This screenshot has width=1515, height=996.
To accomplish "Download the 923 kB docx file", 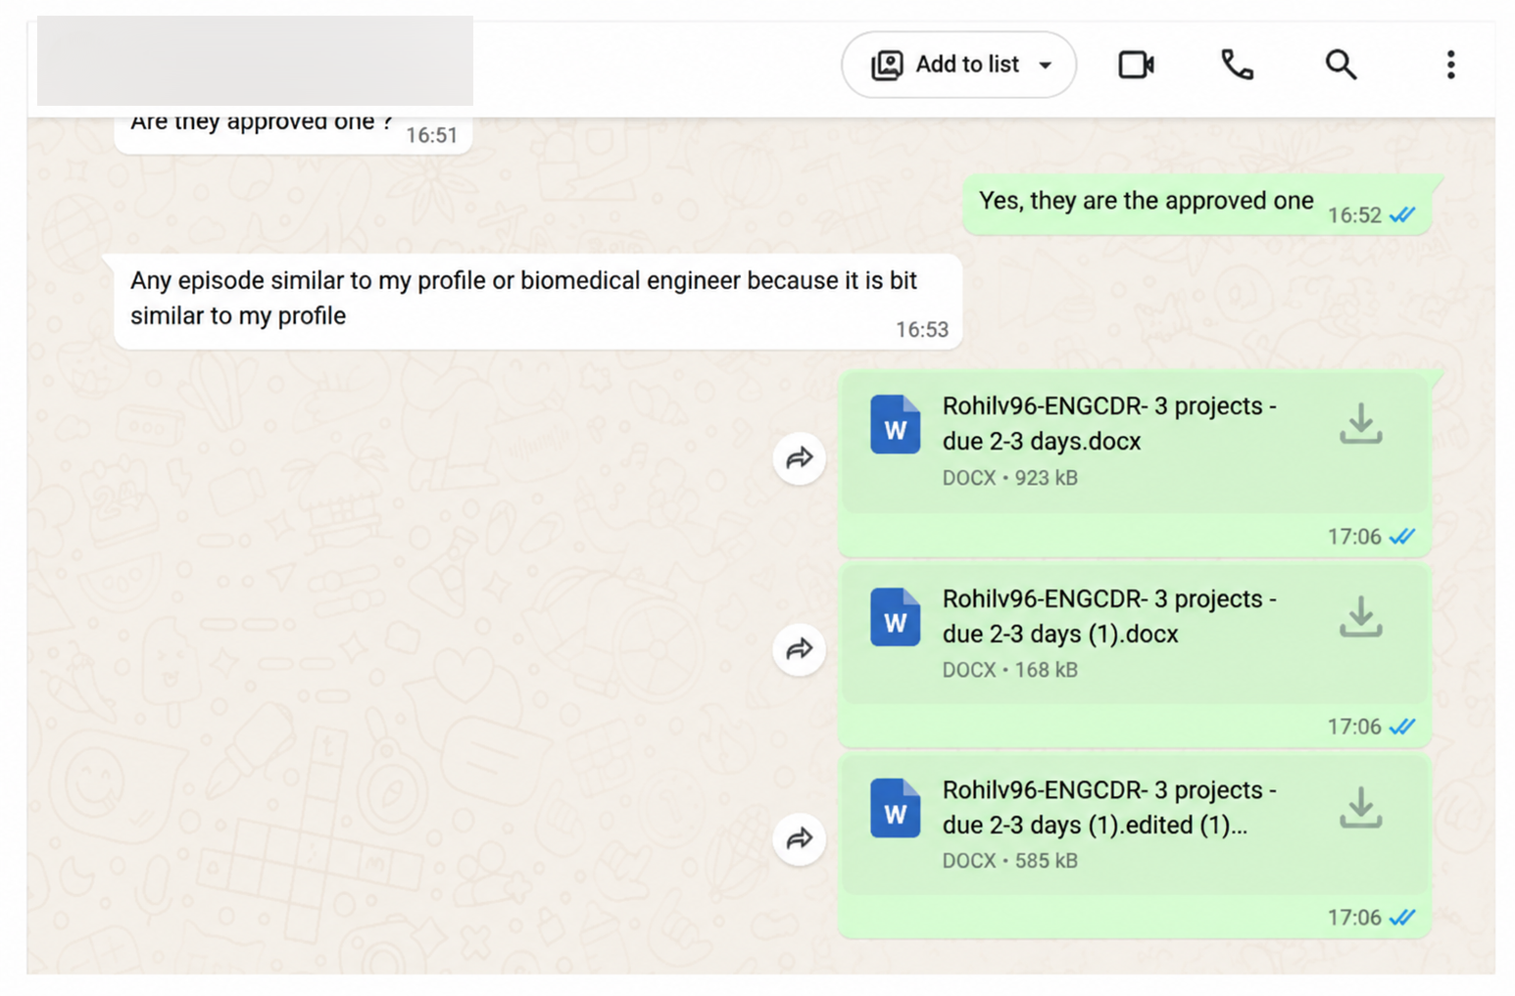I will [1360, 424].
